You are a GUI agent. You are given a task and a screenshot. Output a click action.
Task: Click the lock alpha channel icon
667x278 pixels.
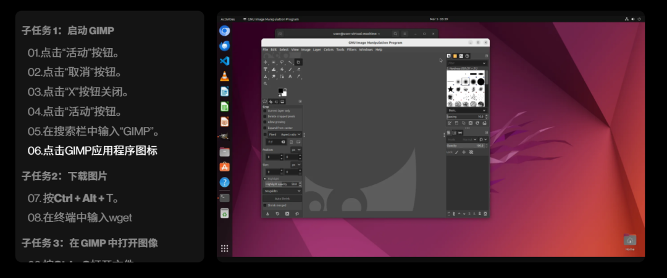[471, 152]
